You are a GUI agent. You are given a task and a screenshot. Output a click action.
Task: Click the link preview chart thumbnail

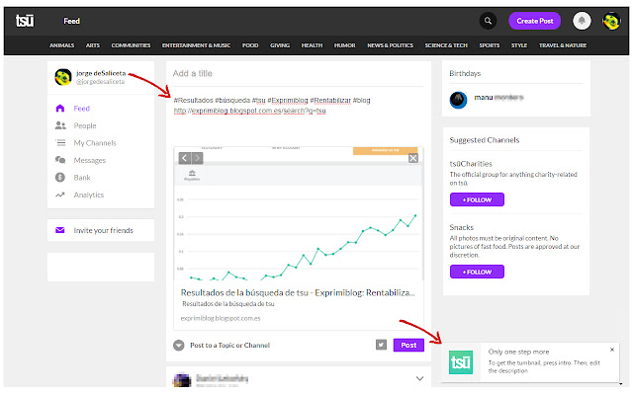299,213
